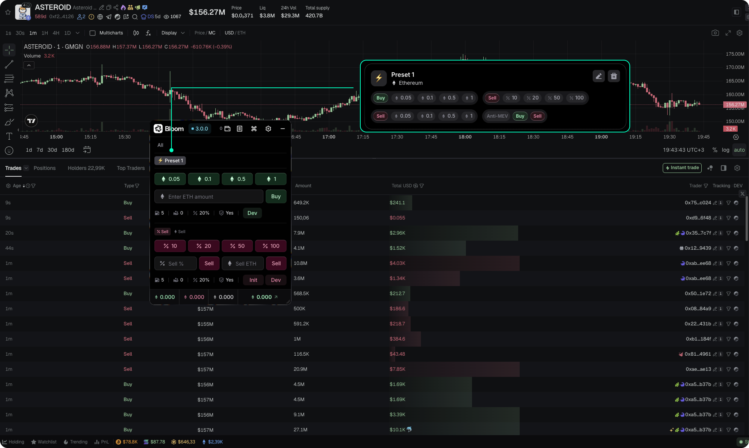Delete Preset 1 with trash icon

point(614,76)
